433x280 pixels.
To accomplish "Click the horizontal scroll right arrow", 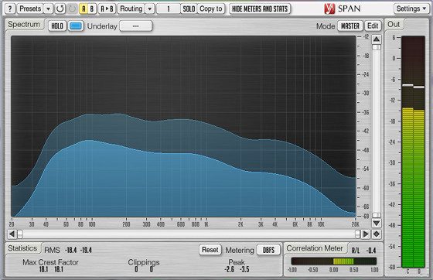I will (x=365, y=234).
